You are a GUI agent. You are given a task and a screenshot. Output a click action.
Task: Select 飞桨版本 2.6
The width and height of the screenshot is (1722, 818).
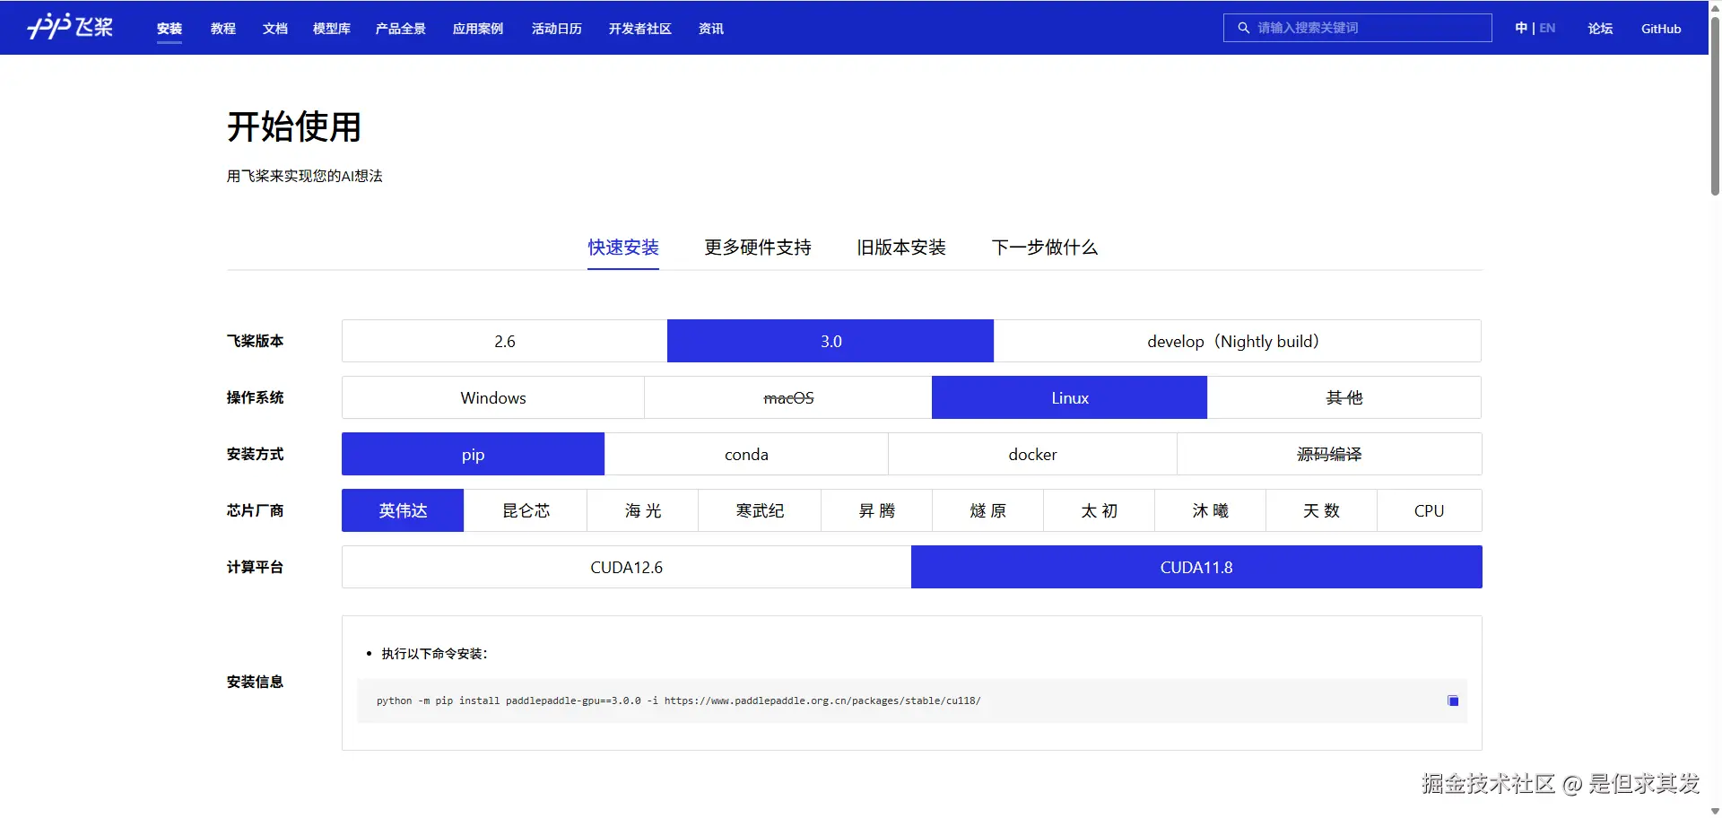pos(504,341)
